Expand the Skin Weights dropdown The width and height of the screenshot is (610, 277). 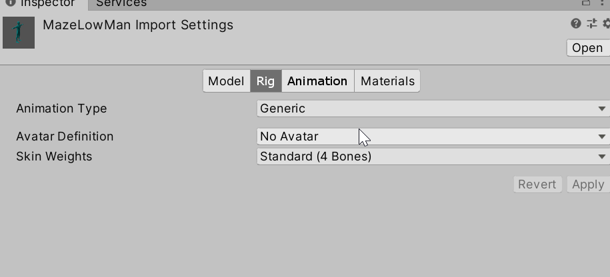coord(432,156)
